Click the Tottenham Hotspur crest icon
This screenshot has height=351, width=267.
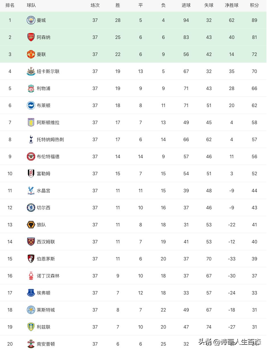31,139
